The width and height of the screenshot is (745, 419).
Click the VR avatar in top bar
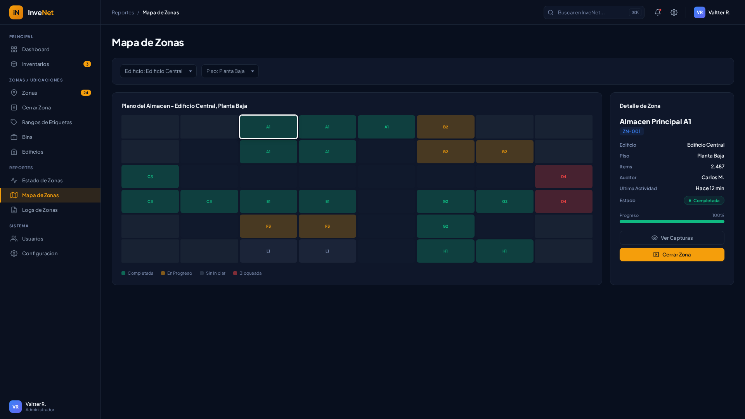699,12
